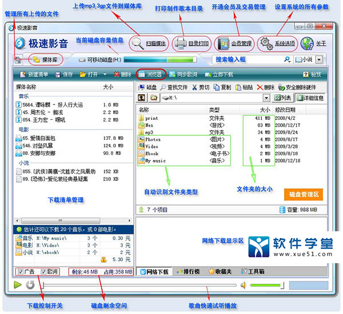
Task: Click the search magnifier icon
Action: click(287, 59)
